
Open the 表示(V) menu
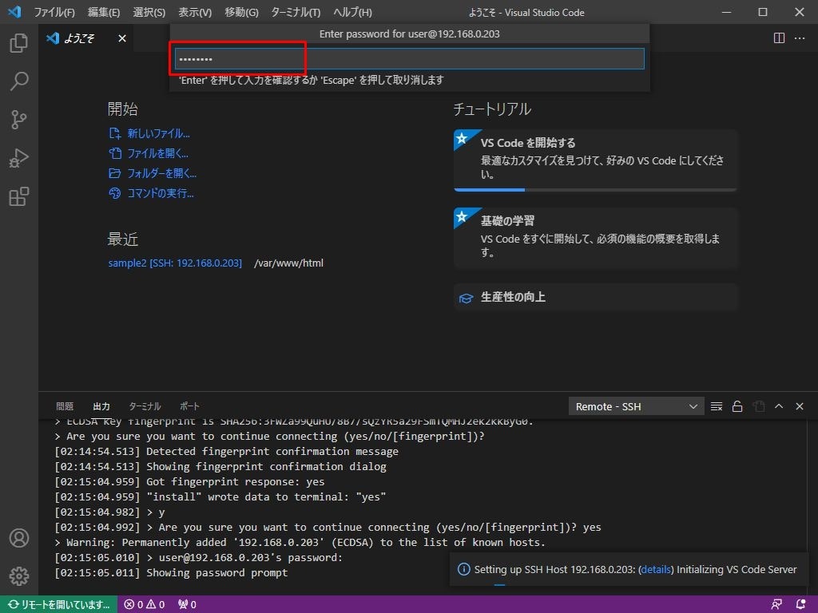[x=195, y=12]
